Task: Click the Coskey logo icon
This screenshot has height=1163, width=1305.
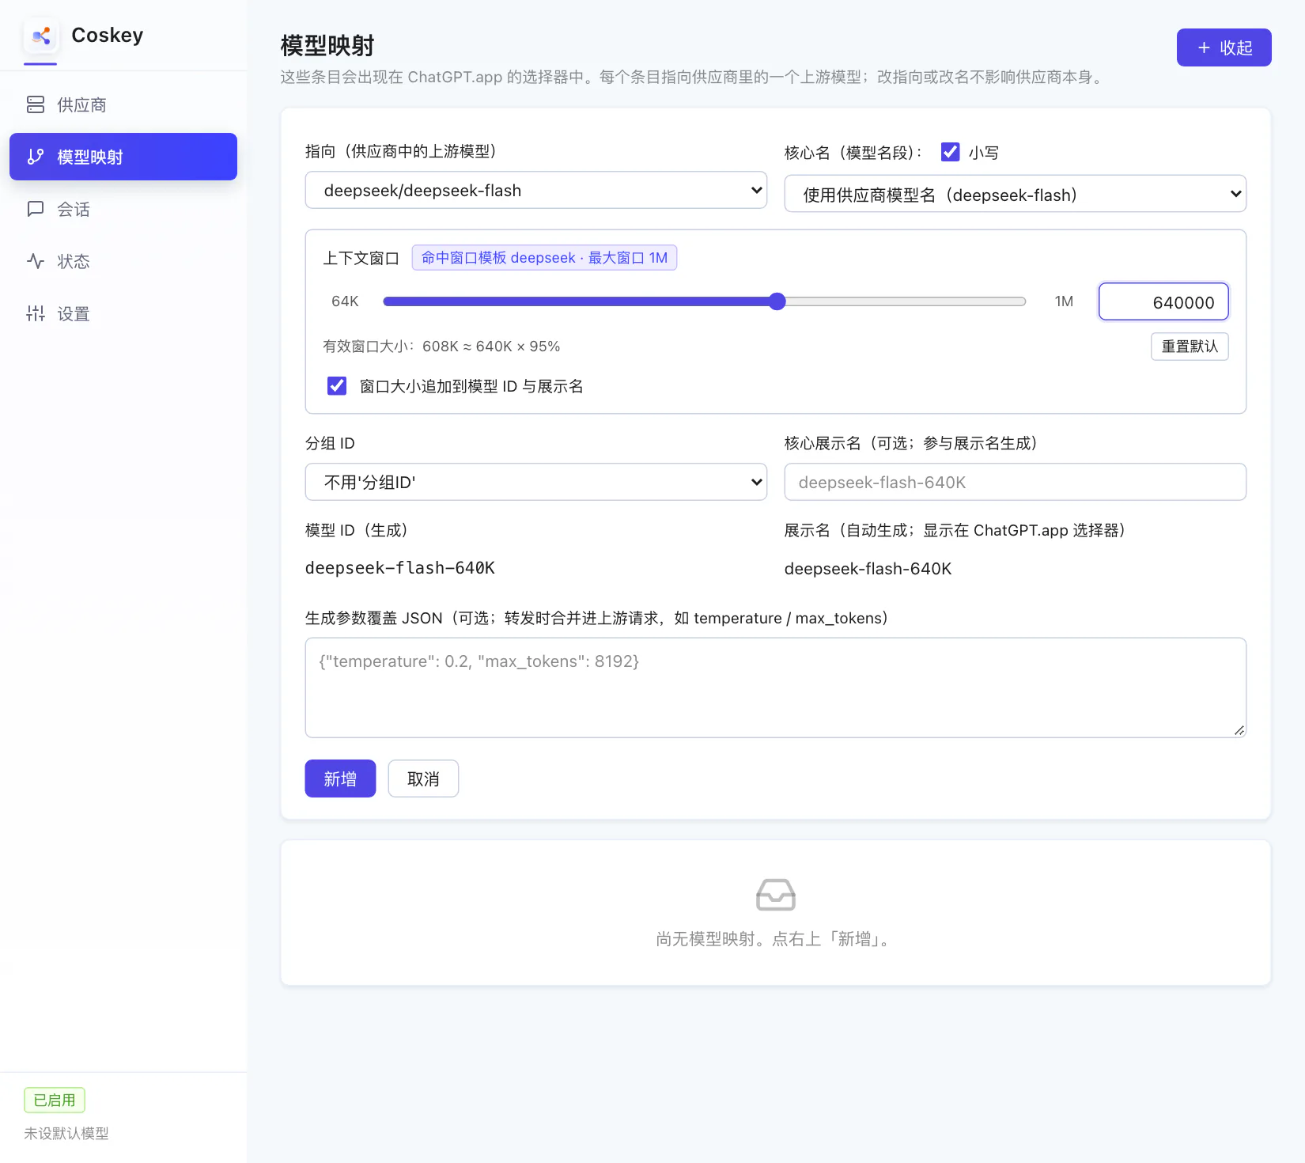Action: tap(40, 36)
